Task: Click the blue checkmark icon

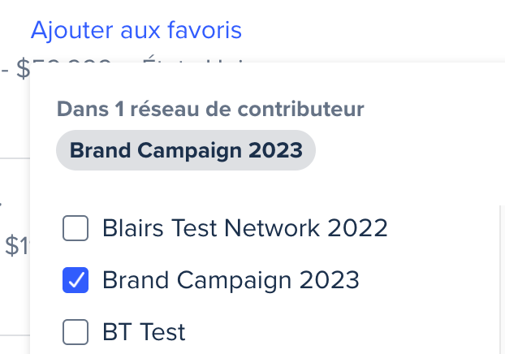Action: coord(76,281)
